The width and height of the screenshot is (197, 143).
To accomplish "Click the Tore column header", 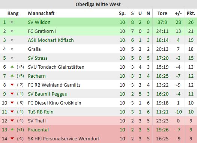I will pyautogui.click(x=162, y=13).
